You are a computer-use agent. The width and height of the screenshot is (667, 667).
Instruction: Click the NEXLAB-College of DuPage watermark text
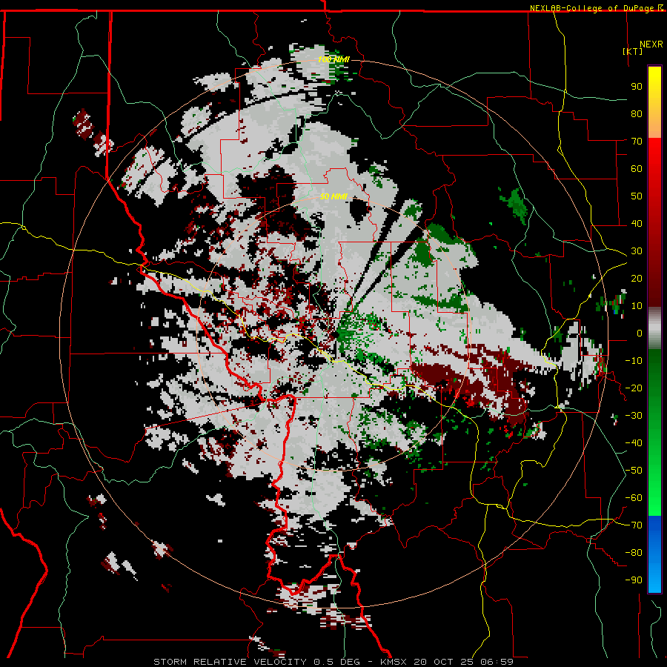coord(593,8)
